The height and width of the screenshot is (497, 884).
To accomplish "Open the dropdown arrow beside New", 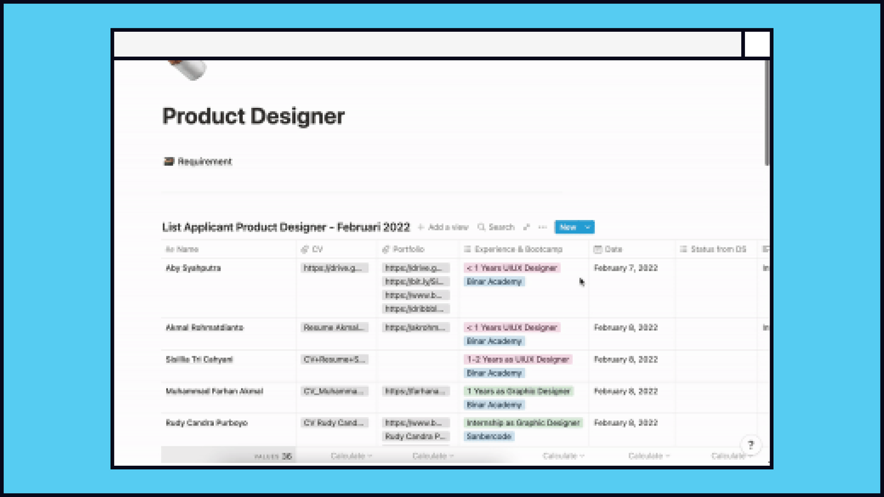I will pyautogui.click(x=588, y=227).
